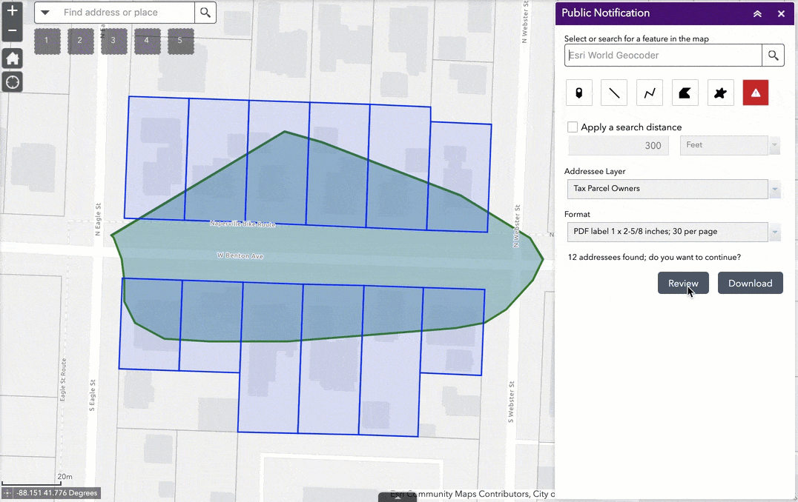Activate the locate/compass tool
Screen dimensions: 798x502
(12, 81)
